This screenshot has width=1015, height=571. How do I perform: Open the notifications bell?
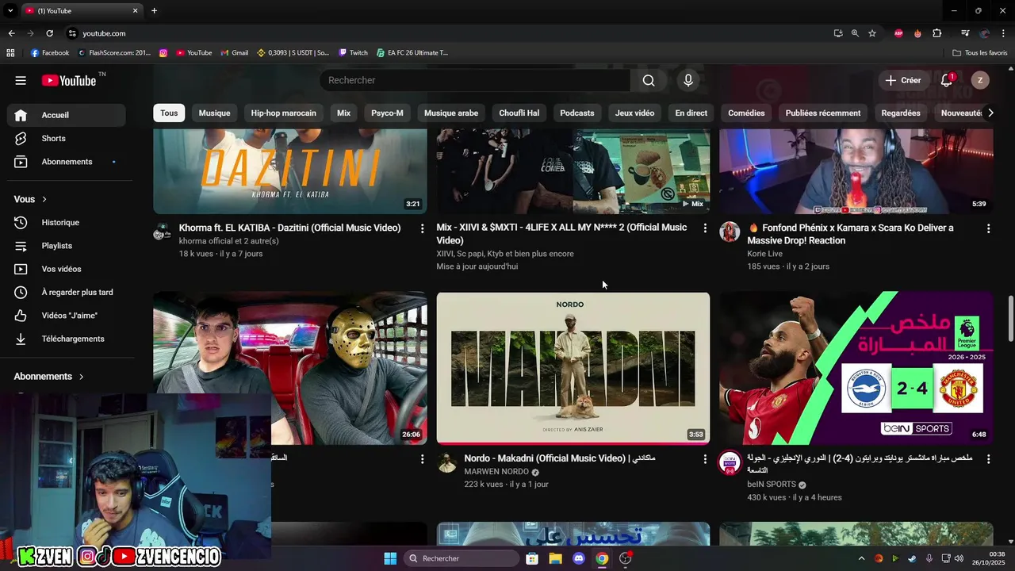(947, 80)
